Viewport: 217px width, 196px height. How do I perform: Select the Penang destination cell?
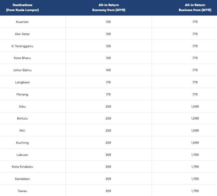tap(22, 94)
